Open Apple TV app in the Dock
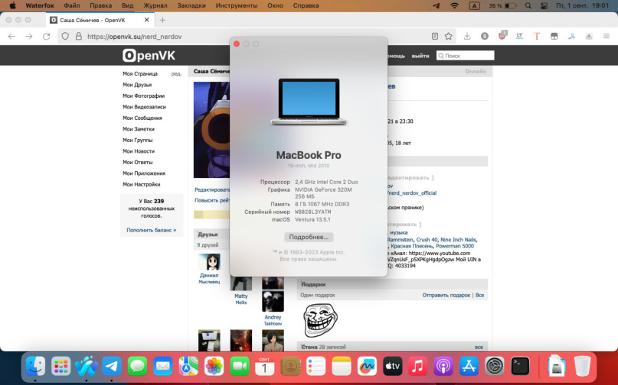618x385 pixels. [393, 367]
